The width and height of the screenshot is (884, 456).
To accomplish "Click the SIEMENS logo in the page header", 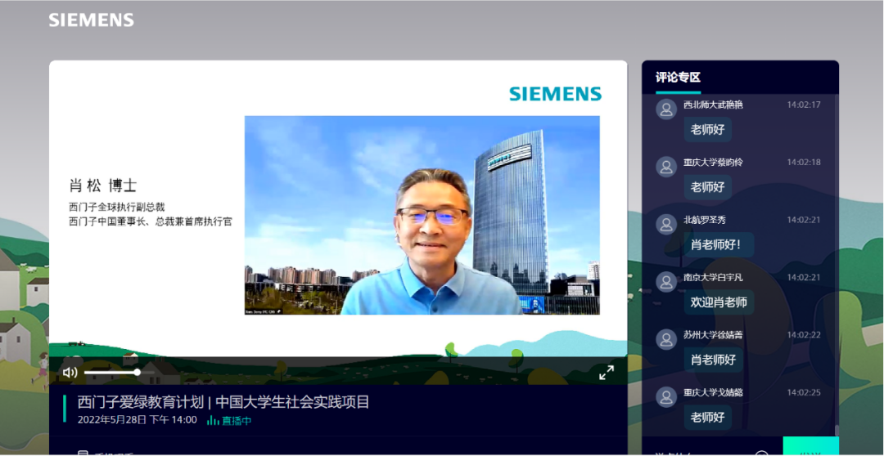I will pos(92,20).
